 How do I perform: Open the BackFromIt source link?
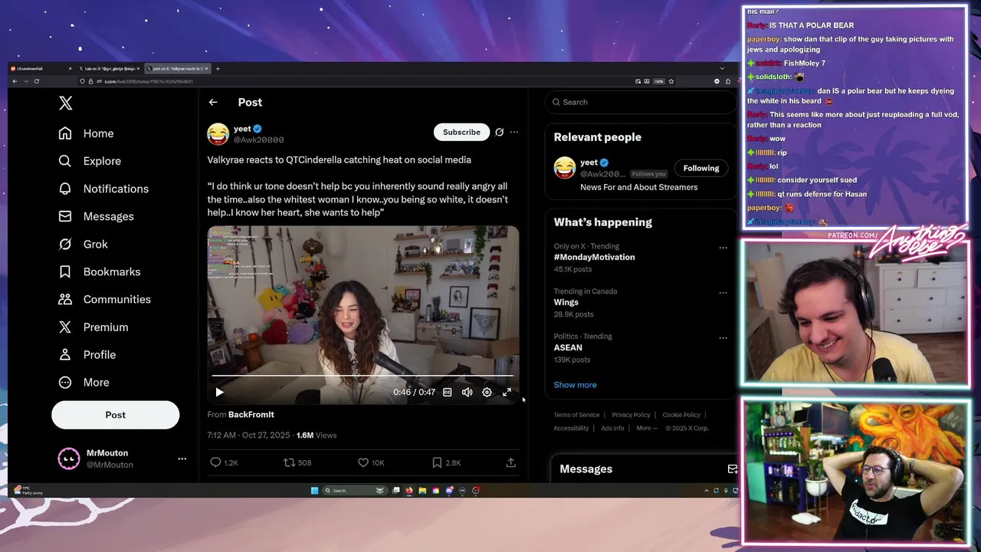pos(251,415)
